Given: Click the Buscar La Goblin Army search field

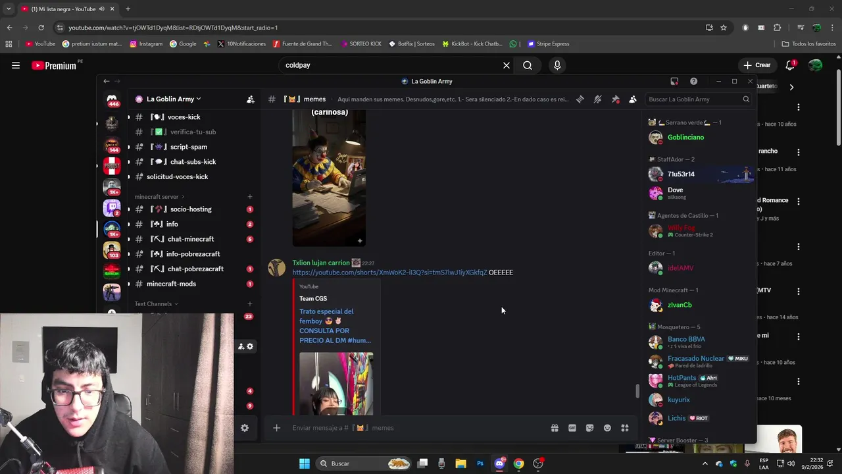Looking at the screenshot, I should point(699,99).
